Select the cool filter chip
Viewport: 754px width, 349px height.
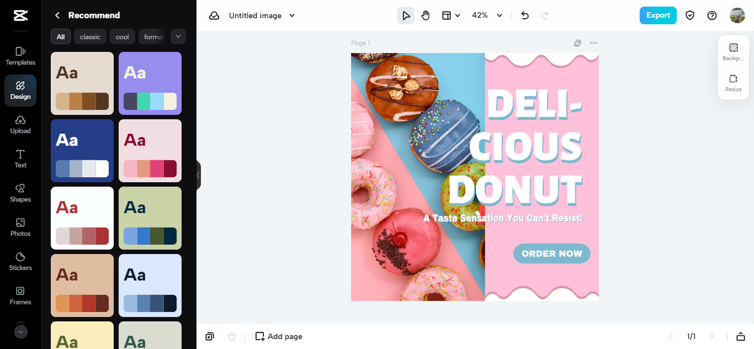123,37
